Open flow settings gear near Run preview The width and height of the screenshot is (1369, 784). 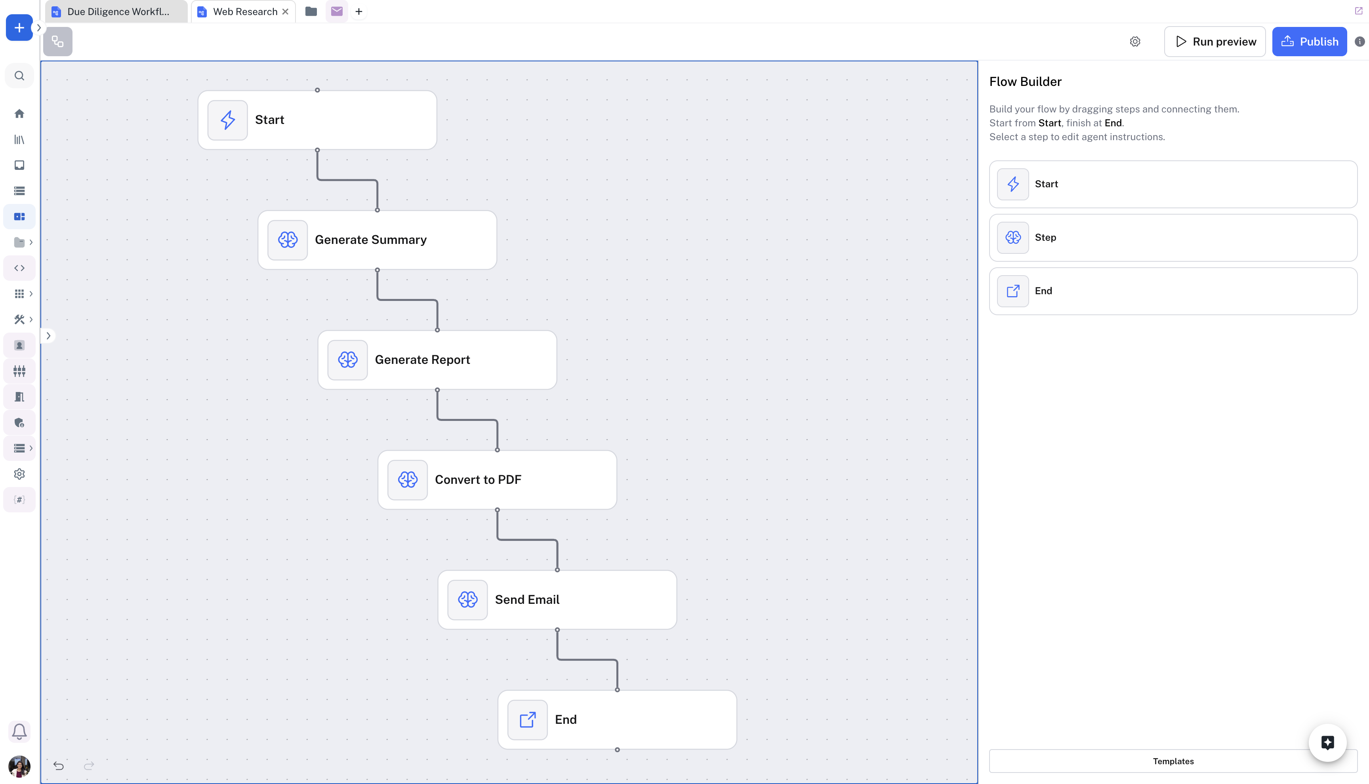1135,42
